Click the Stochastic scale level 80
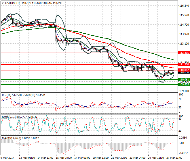This screenshot has height=161, width=190. [180, 119]
